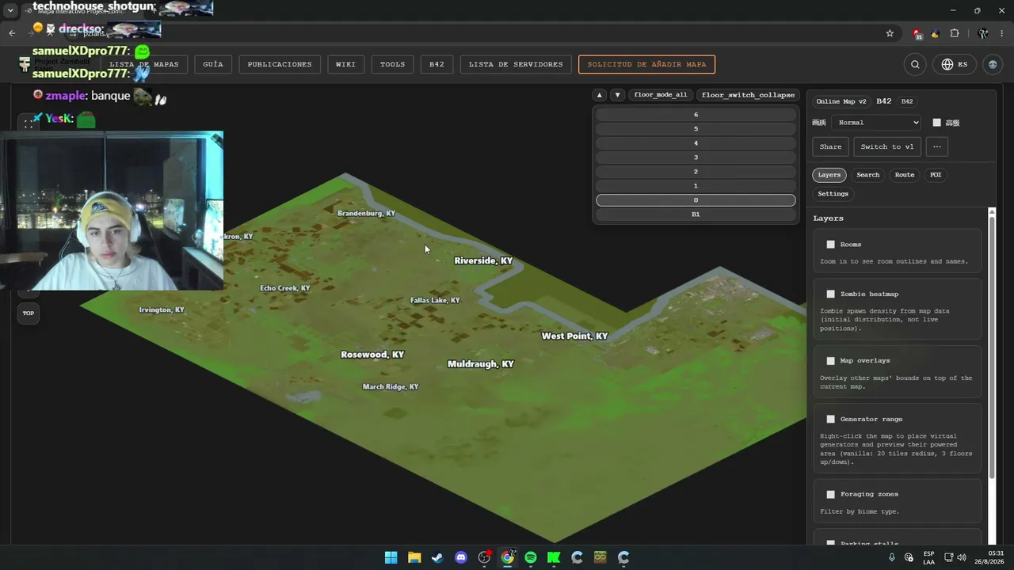The width and height of the screenshot is (1014, 570).
Task: Toggle the floor_mode_all button
Action: coord(661,95)
